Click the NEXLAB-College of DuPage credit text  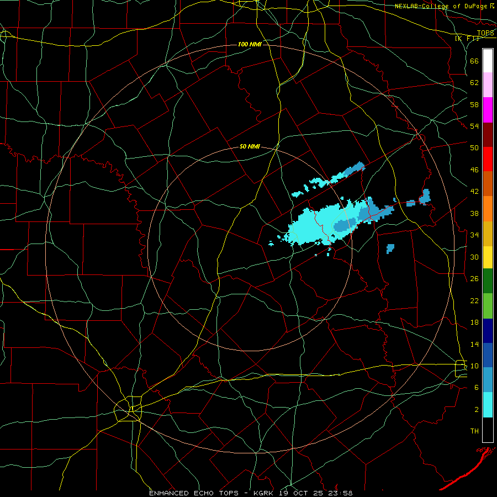click(441, 6)
